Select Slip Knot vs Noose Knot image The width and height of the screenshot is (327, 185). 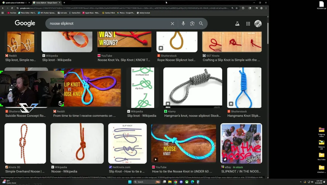click(92, 88)
